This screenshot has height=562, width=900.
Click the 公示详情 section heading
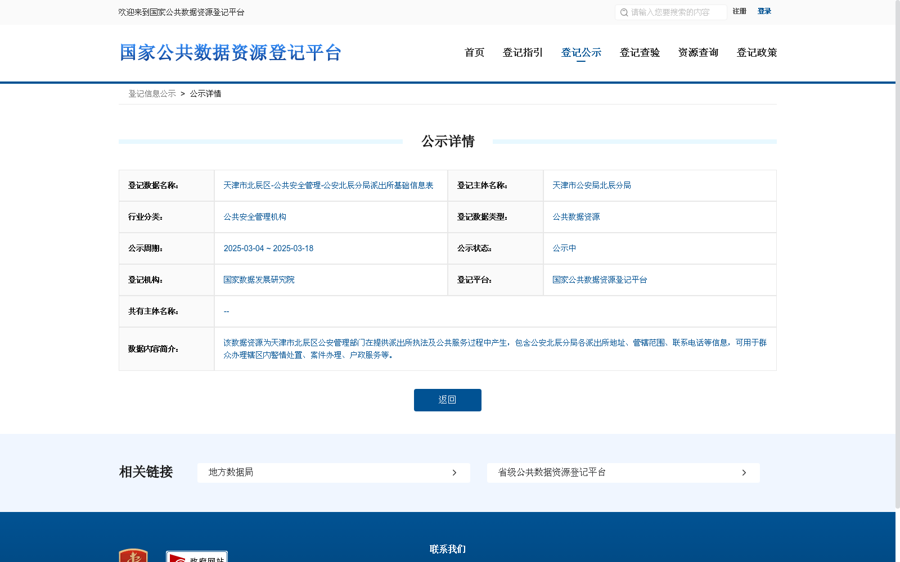point(448,142)
